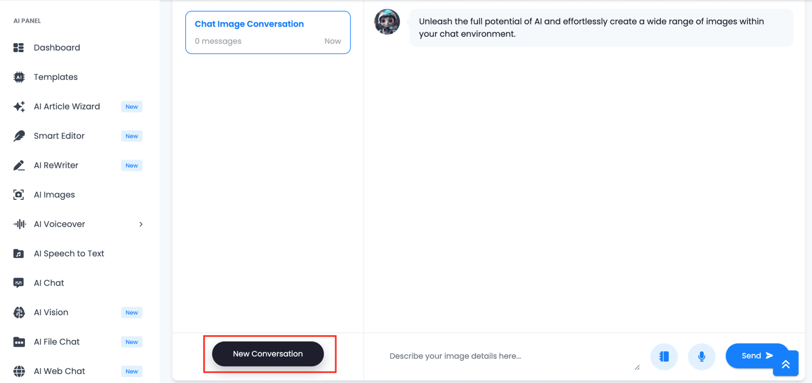Start a New Conversation

point(268,354)
